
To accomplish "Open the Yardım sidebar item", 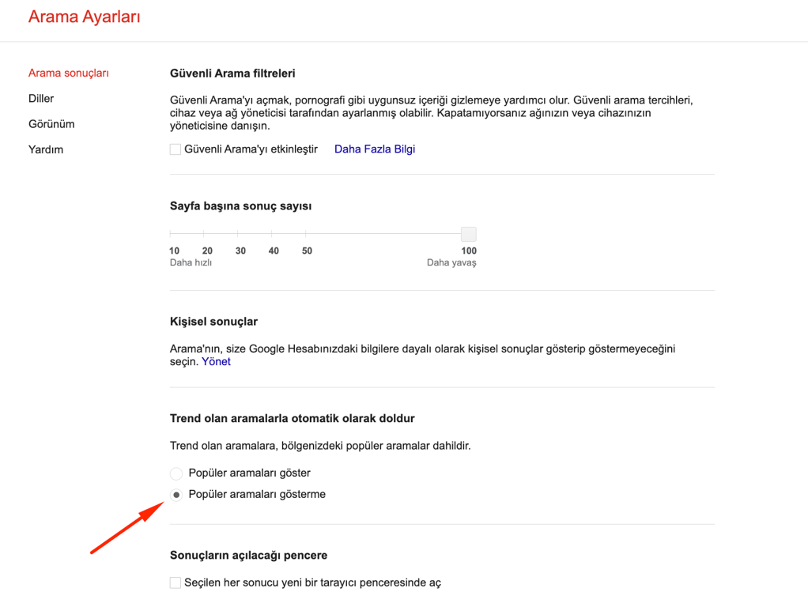I will coord(46,149).
